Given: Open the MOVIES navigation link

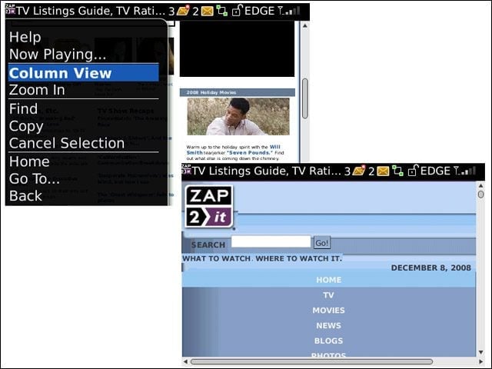Looking at the screenshot, I should [x=328, y=311].
